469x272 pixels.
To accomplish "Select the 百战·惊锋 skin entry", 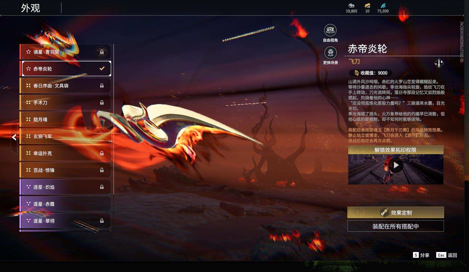I will 66,170.
